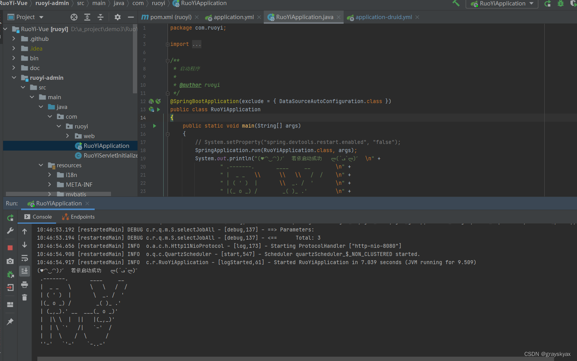Expand the .idea folder
Viewport: 577px width, 361px height.
[x=14, y=49]
